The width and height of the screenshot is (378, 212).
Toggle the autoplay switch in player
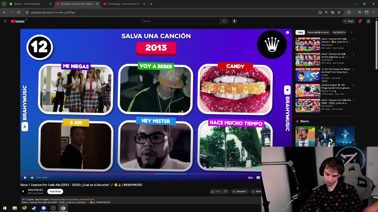point(250,178)
